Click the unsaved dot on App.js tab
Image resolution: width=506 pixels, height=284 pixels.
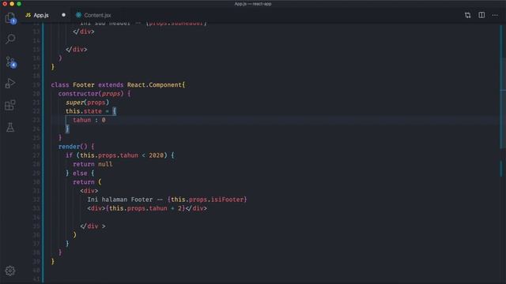click(63, 15)
